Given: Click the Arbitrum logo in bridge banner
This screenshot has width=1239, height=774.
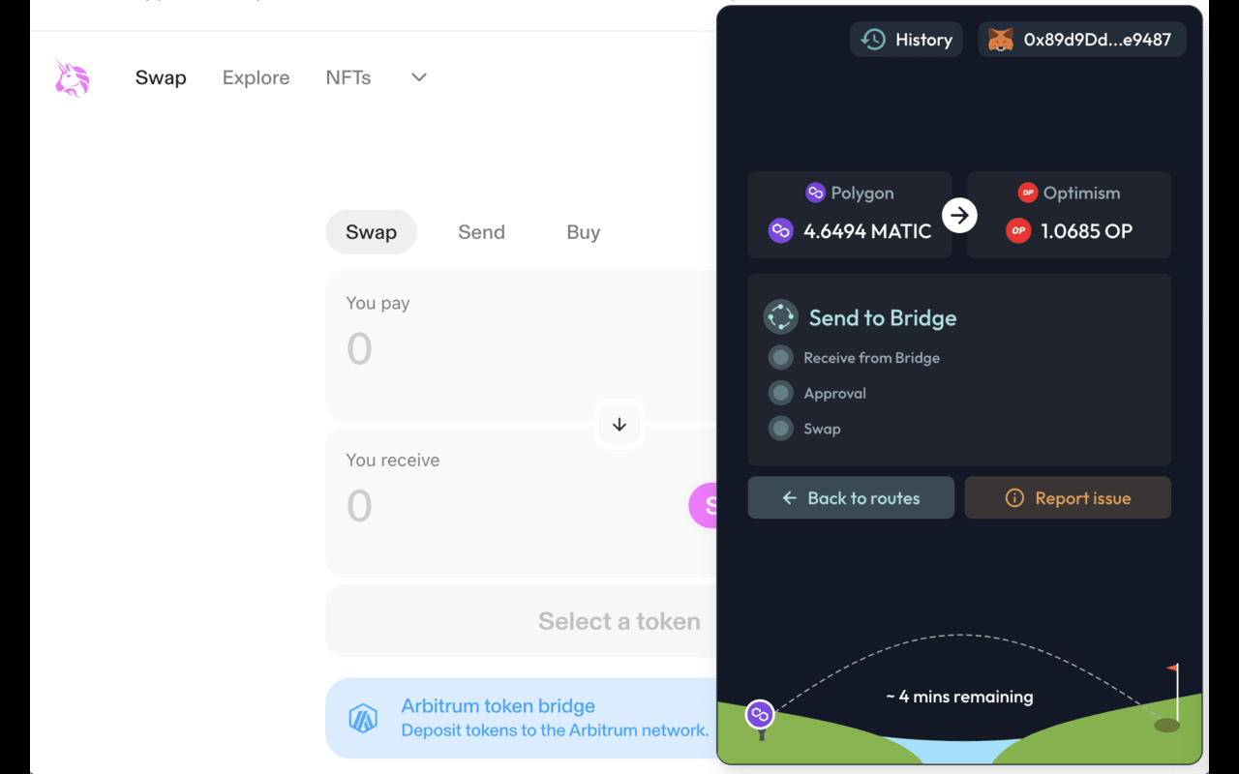Looking at the screenshot, I should (x=363, y=719).
